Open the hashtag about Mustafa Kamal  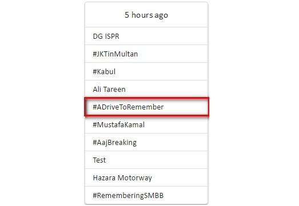[x=146, y=125]
